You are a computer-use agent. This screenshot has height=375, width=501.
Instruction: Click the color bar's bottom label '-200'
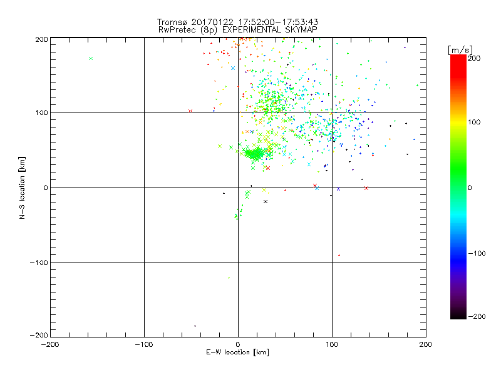point(477,316)
